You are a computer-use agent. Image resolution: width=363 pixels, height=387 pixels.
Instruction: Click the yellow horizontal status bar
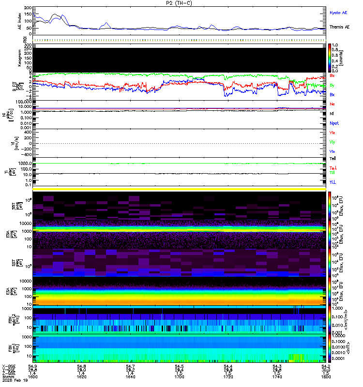click(179, 189)
